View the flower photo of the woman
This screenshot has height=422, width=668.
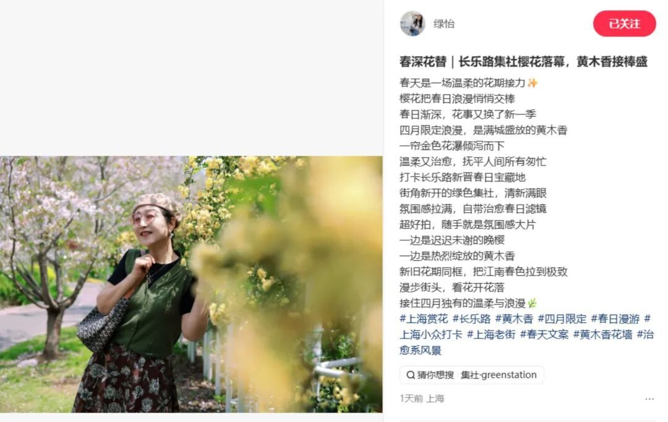click(x=191, y=284)
